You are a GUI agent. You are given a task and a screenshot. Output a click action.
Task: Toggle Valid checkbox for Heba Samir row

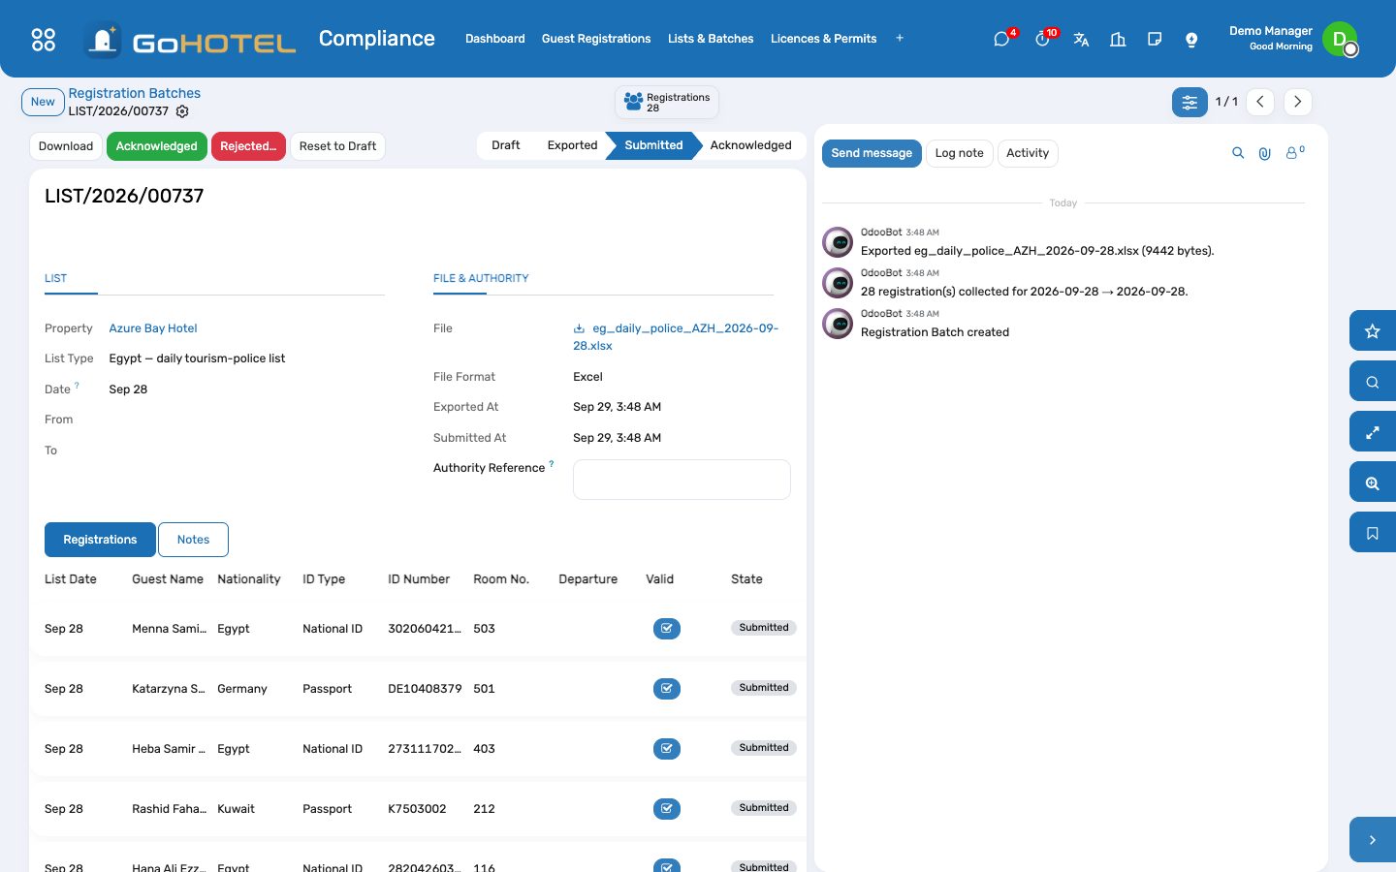point(667,749)
